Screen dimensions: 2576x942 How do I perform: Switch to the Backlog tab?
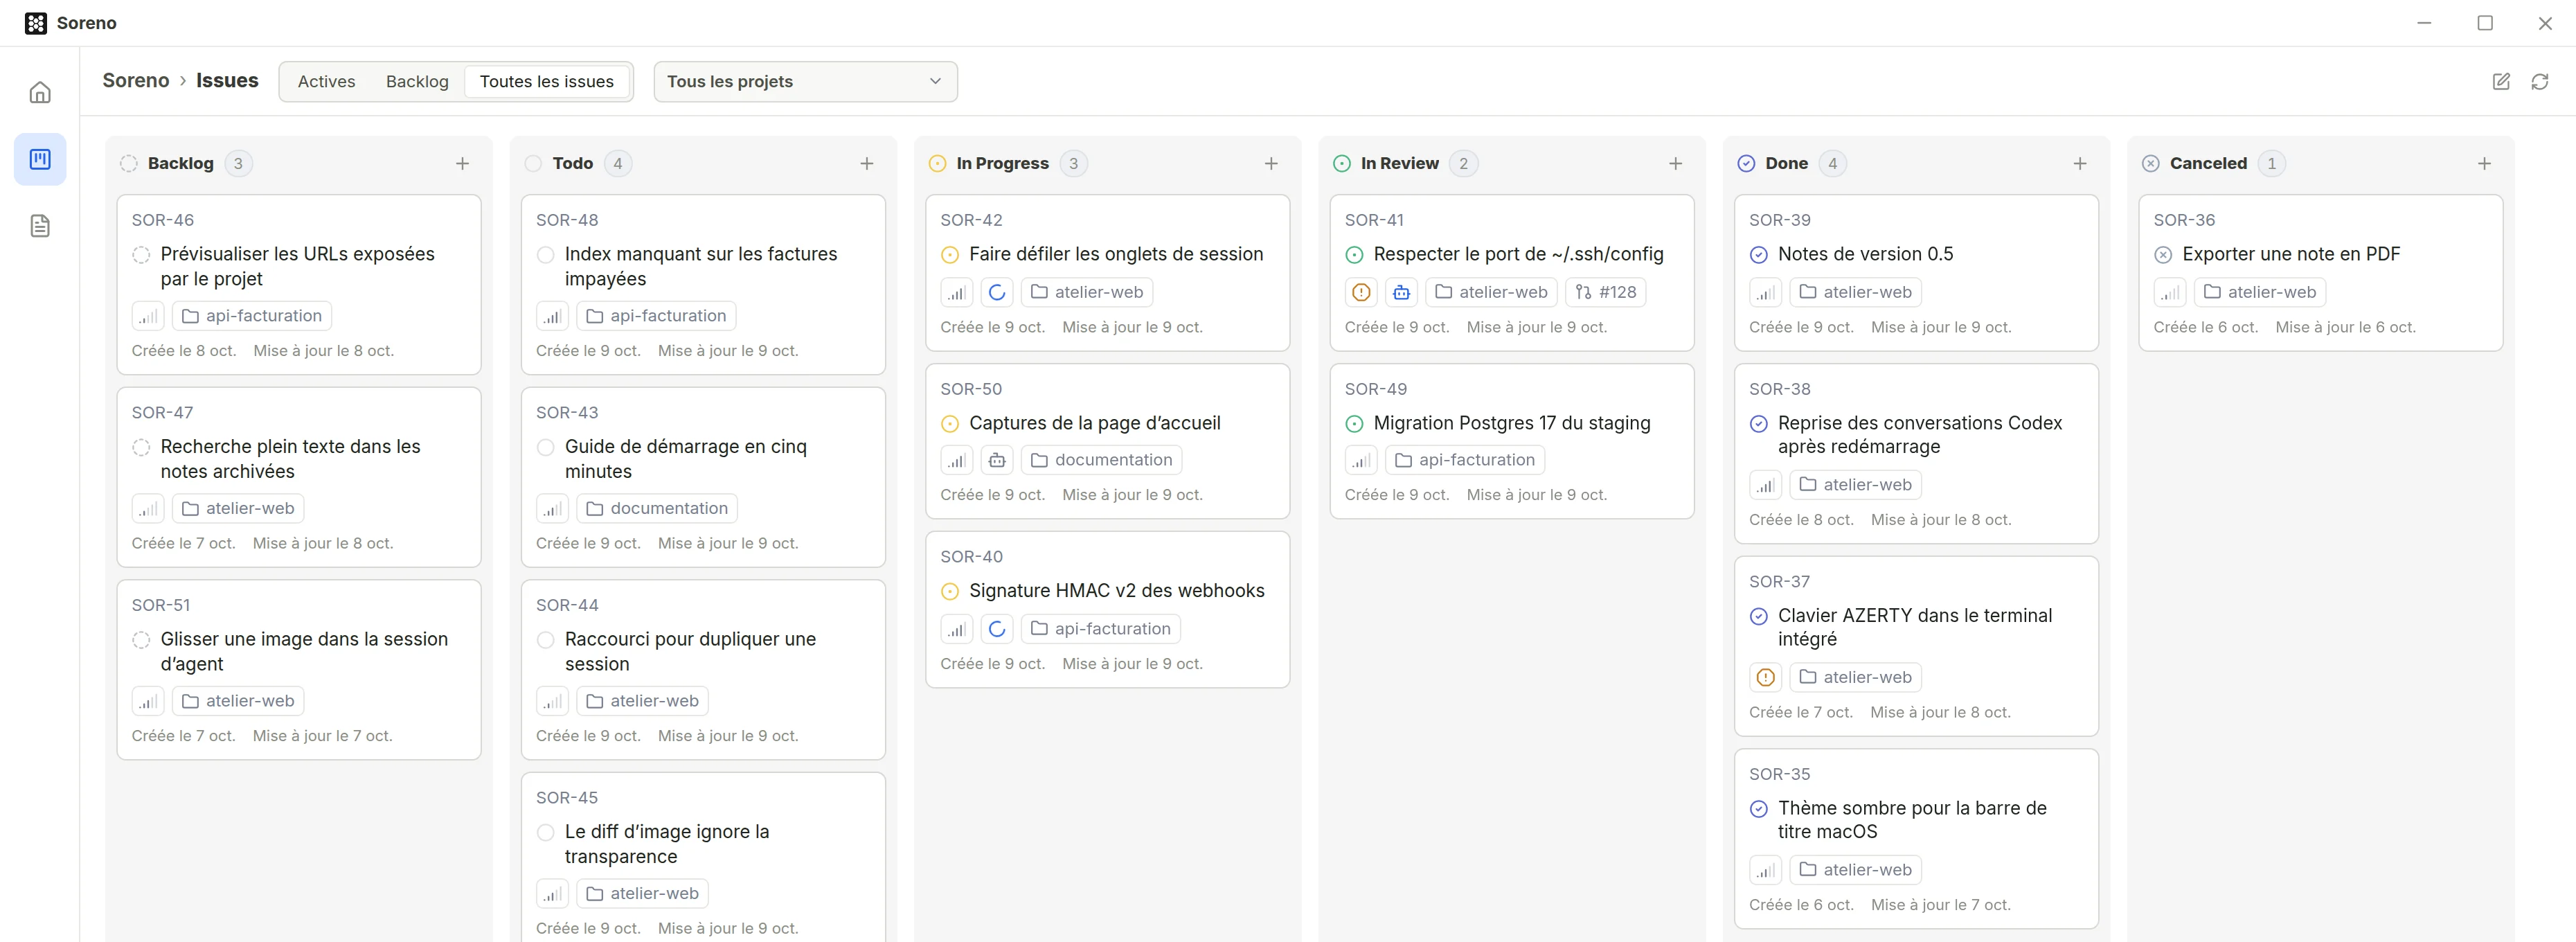[x=417, y=82]
